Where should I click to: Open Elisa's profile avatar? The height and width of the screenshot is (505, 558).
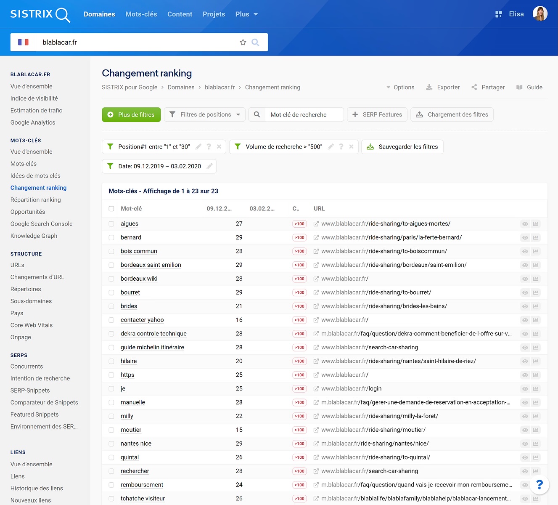(x=540, y=14)
